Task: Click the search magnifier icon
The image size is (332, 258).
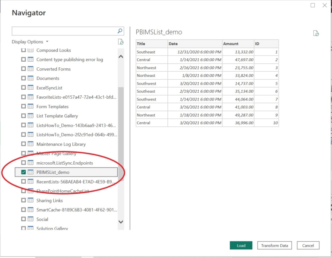Action: click(x=120, y=31)
